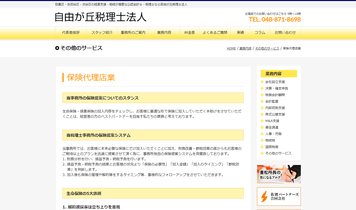
Task: Click the circle icon before その他のサービス title
Action: pos(57,48)
